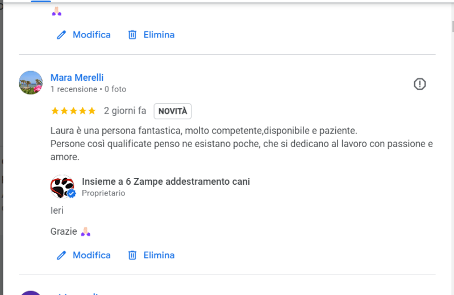Click the NOVITÀ badge next to the review date
Image resolution: width=454 pixels, height=295 pixels.
172,111
